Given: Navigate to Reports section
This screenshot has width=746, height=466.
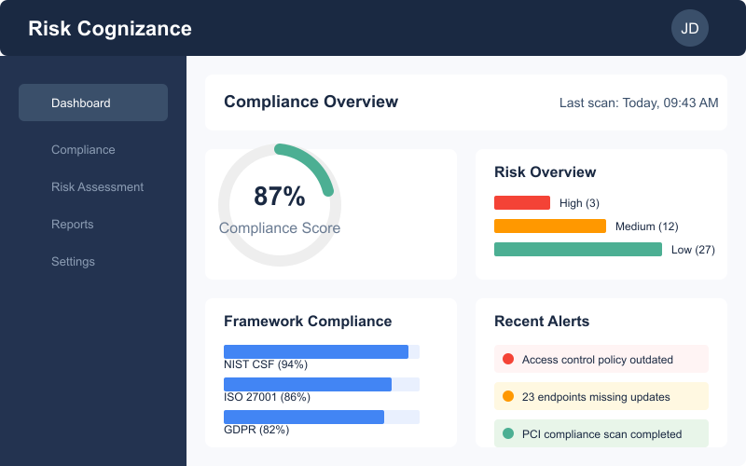Looking at the screenshot, I should 72,225.
